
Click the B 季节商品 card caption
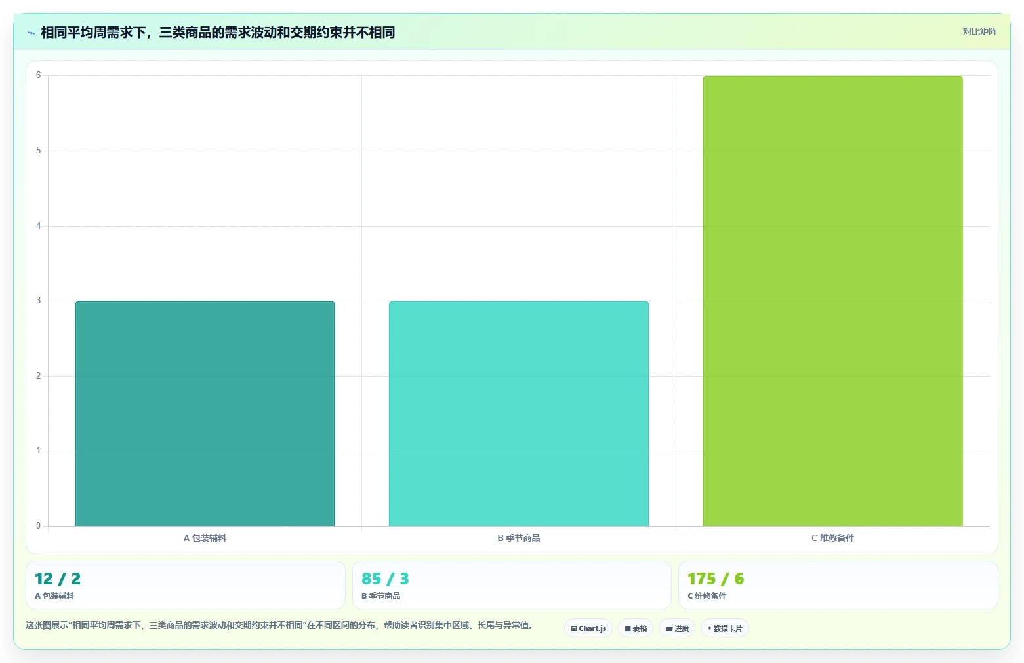[381, 596]
